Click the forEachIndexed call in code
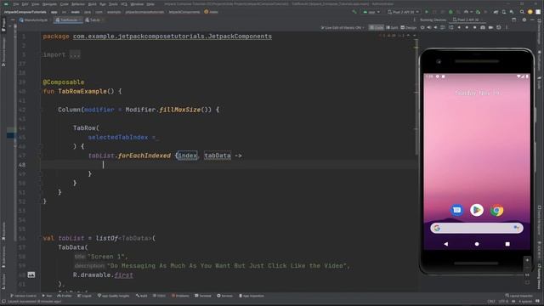The image size is (544, 306). pos(144,156)
